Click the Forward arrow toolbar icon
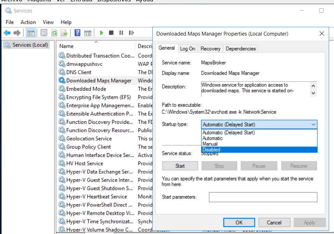The height and width of the screenshot is (234, 334). point(17,33)
